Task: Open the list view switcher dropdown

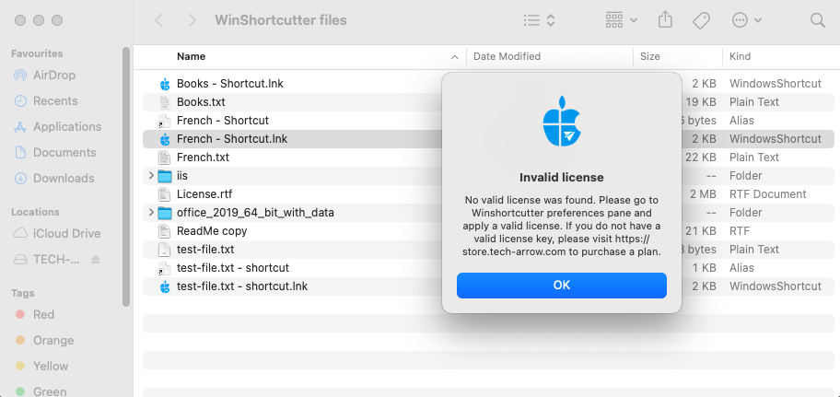Action: pos(539,20)
